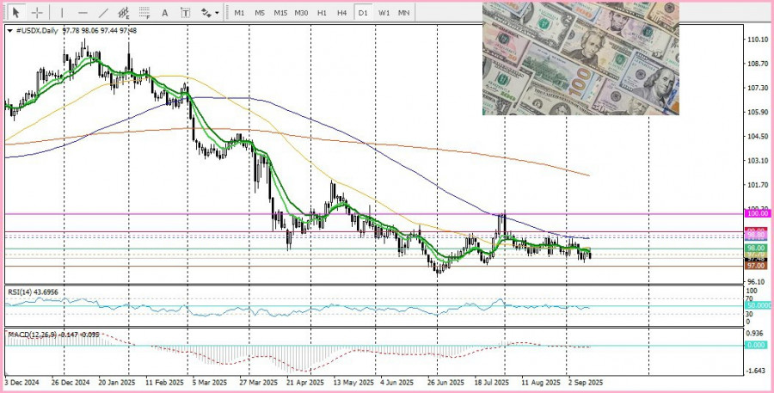Screen dimensions: 774x393
Task: Activate the crosshair tool
Action: coord(37,13)
